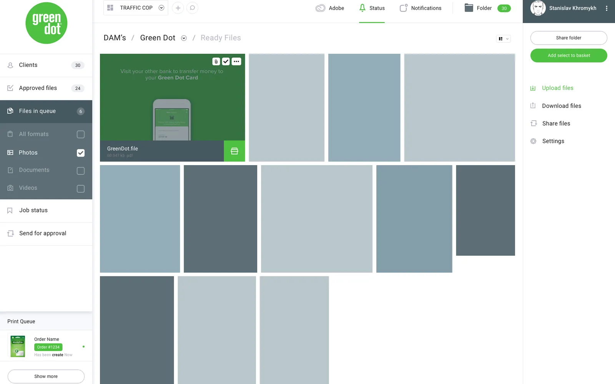Click the Download files icon
This screenshot has width=615, height=384.
pos(533,106)
